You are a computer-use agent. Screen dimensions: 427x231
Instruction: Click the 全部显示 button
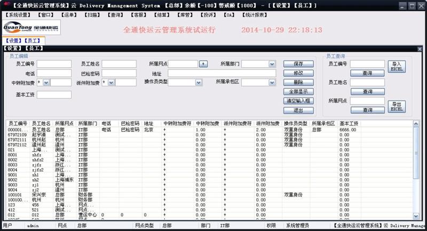[298, 92]
